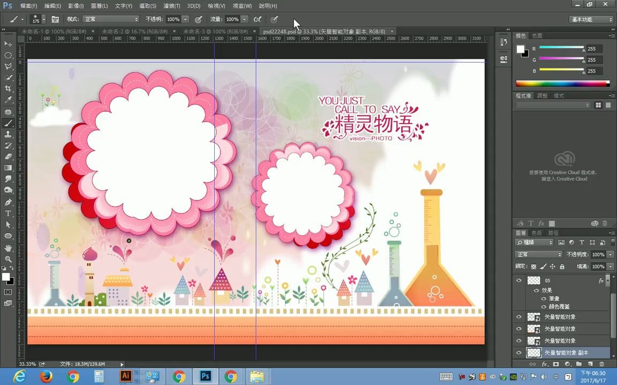The width and height of the screenshot is (617, 385).
Task: Launch Adobe Illustrator from the taskbar
Action: (x=125, y=377)
